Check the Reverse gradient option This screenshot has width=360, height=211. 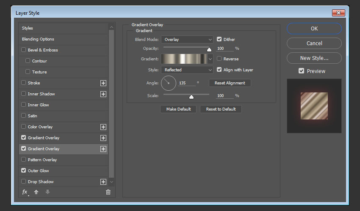tap(219, 59)
